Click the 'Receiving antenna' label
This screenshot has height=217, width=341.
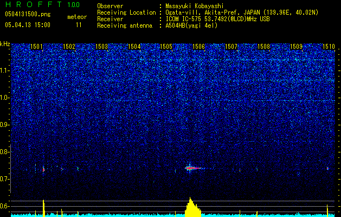[x=125, y=25]
